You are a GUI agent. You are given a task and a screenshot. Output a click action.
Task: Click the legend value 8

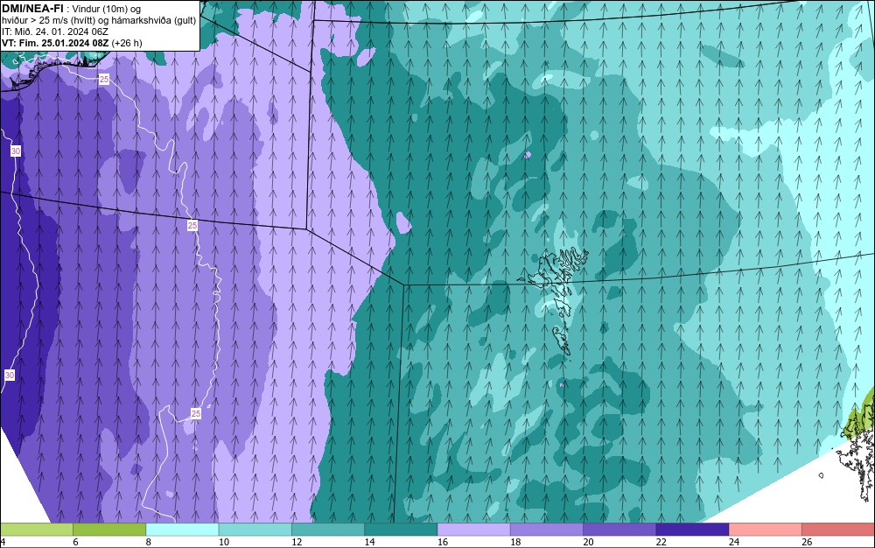[x=149, y=542]
